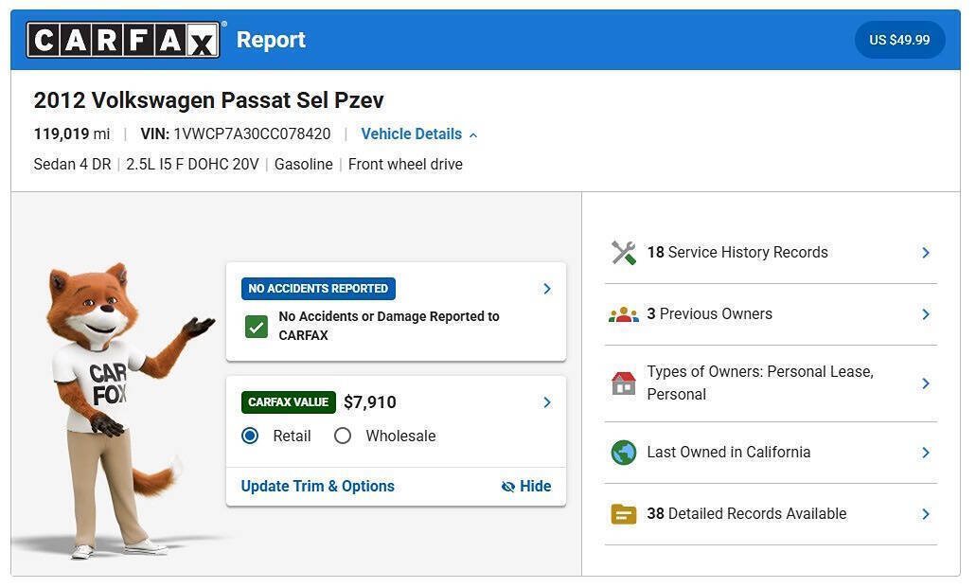Open 38 Detailed Records Available row
Viewport: 976px width, 588px height.
pos(771,514)
